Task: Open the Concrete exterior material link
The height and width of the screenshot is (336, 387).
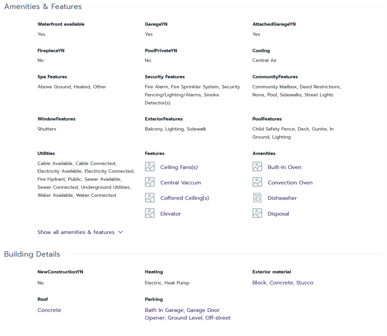Action: click(281, 283)
